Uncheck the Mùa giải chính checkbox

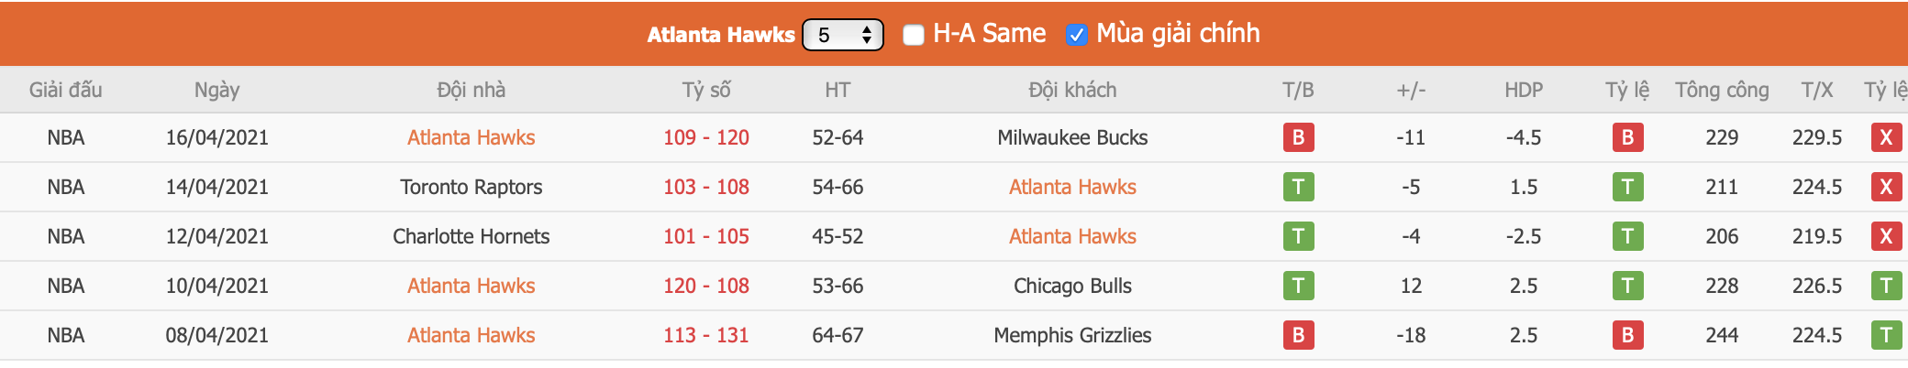pos(1076,35)
